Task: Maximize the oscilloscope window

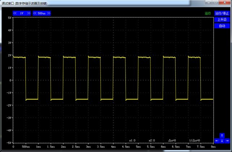Action: tap(215, 3)
